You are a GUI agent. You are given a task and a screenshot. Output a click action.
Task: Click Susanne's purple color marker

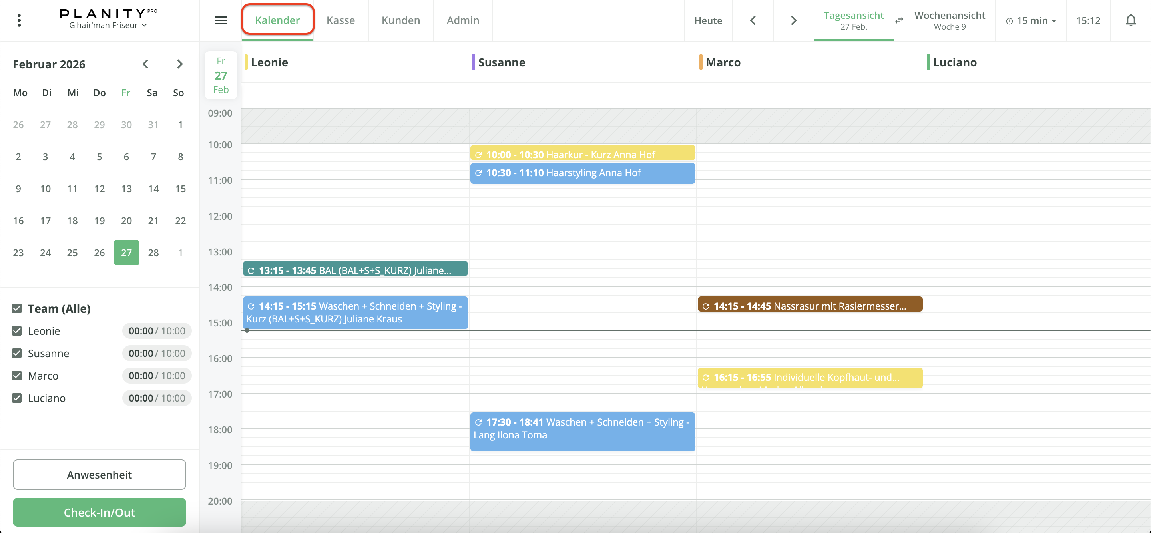[473, 62]
